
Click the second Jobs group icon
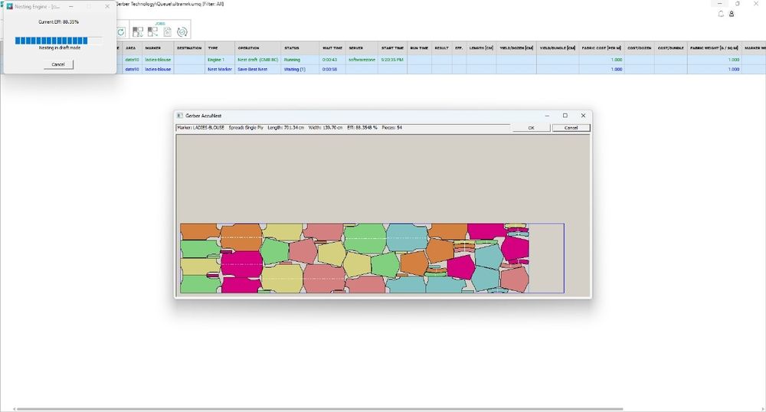pos(153,32)
